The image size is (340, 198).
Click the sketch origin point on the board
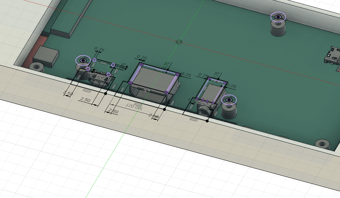(179, 42)
